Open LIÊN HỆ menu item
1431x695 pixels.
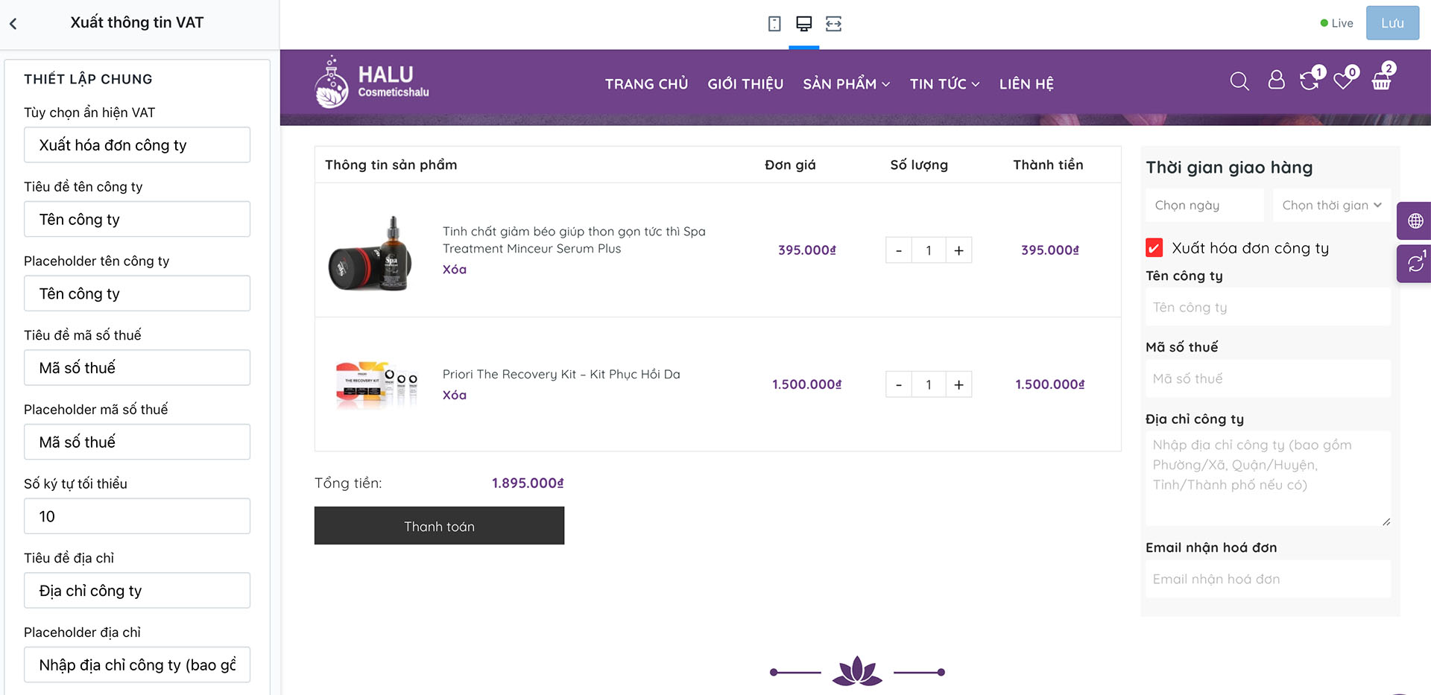click(x=1026, y=84)
